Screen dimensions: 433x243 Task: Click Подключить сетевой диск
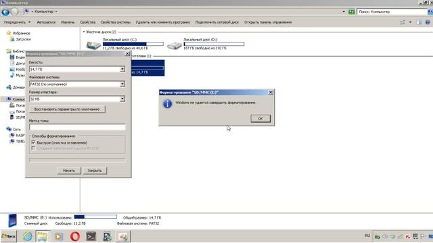tap(216, 22)
